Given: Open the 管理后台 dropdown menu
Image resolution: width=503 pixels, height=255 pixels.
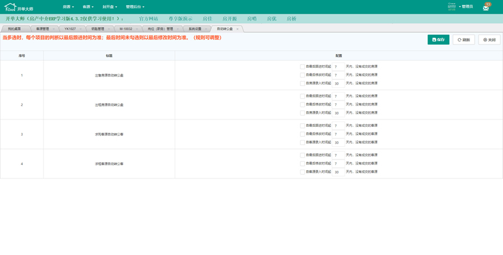Looking at the screenshot, I should 136,7.
